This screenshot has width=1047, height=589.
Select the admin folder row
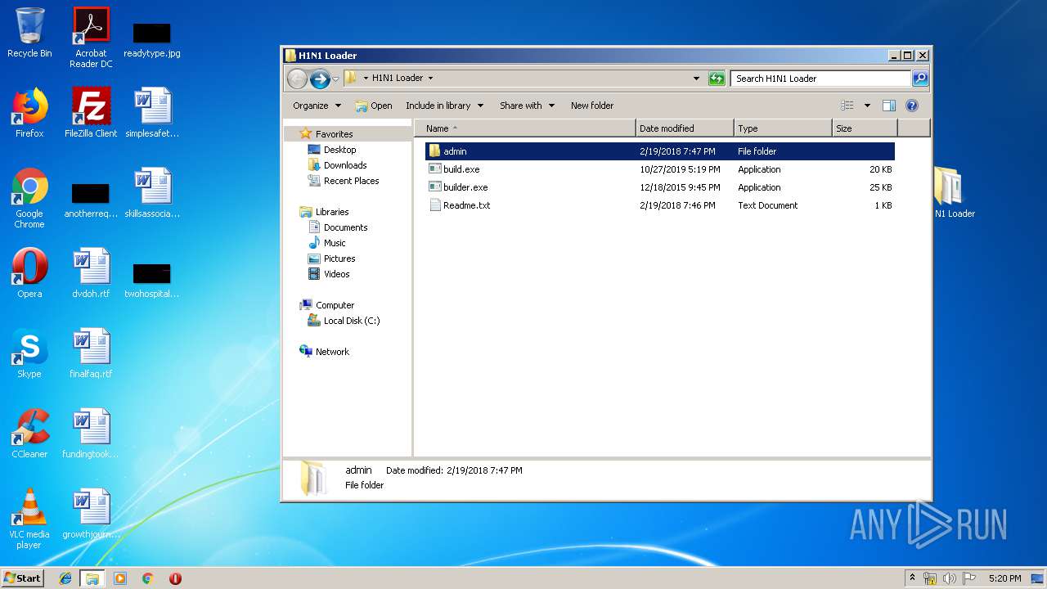coord(660,151)
